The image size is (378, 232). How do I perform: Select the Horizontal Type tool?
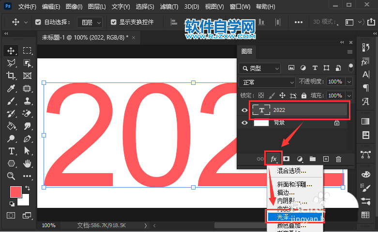11,151
